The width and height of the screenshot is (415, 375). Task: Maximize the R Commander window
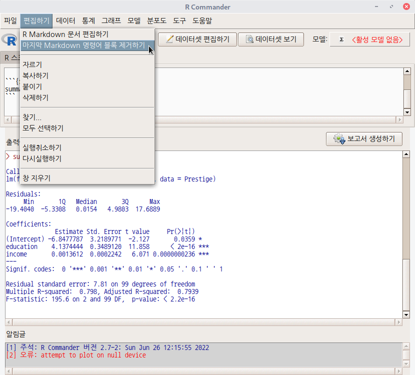tap(391, 6)
